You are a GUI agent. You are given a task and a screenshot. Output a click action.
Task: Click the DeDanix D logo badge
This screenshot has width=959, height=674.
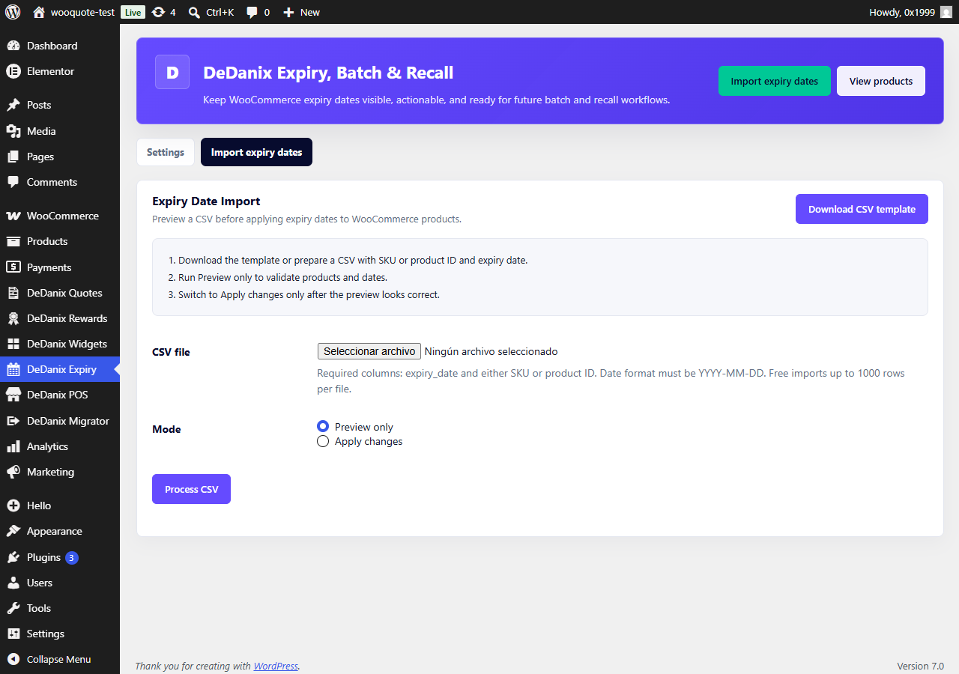pyautogui.click(x=172, y=72)
